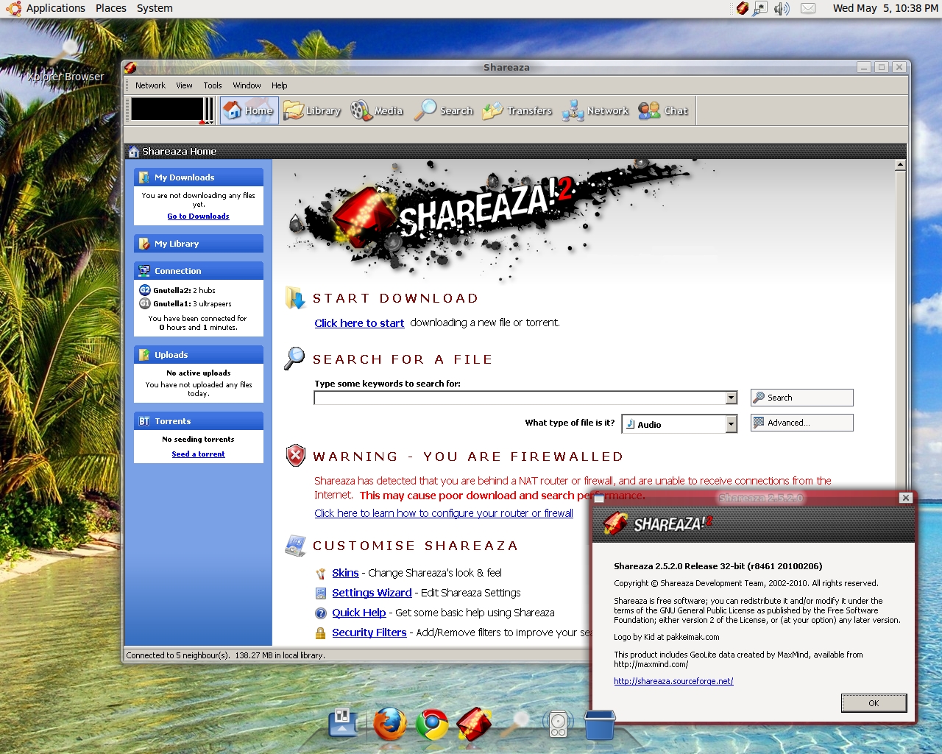
Task: Click the Settings Wizard link
Action: pyautogui.click(x=372, y=593)
